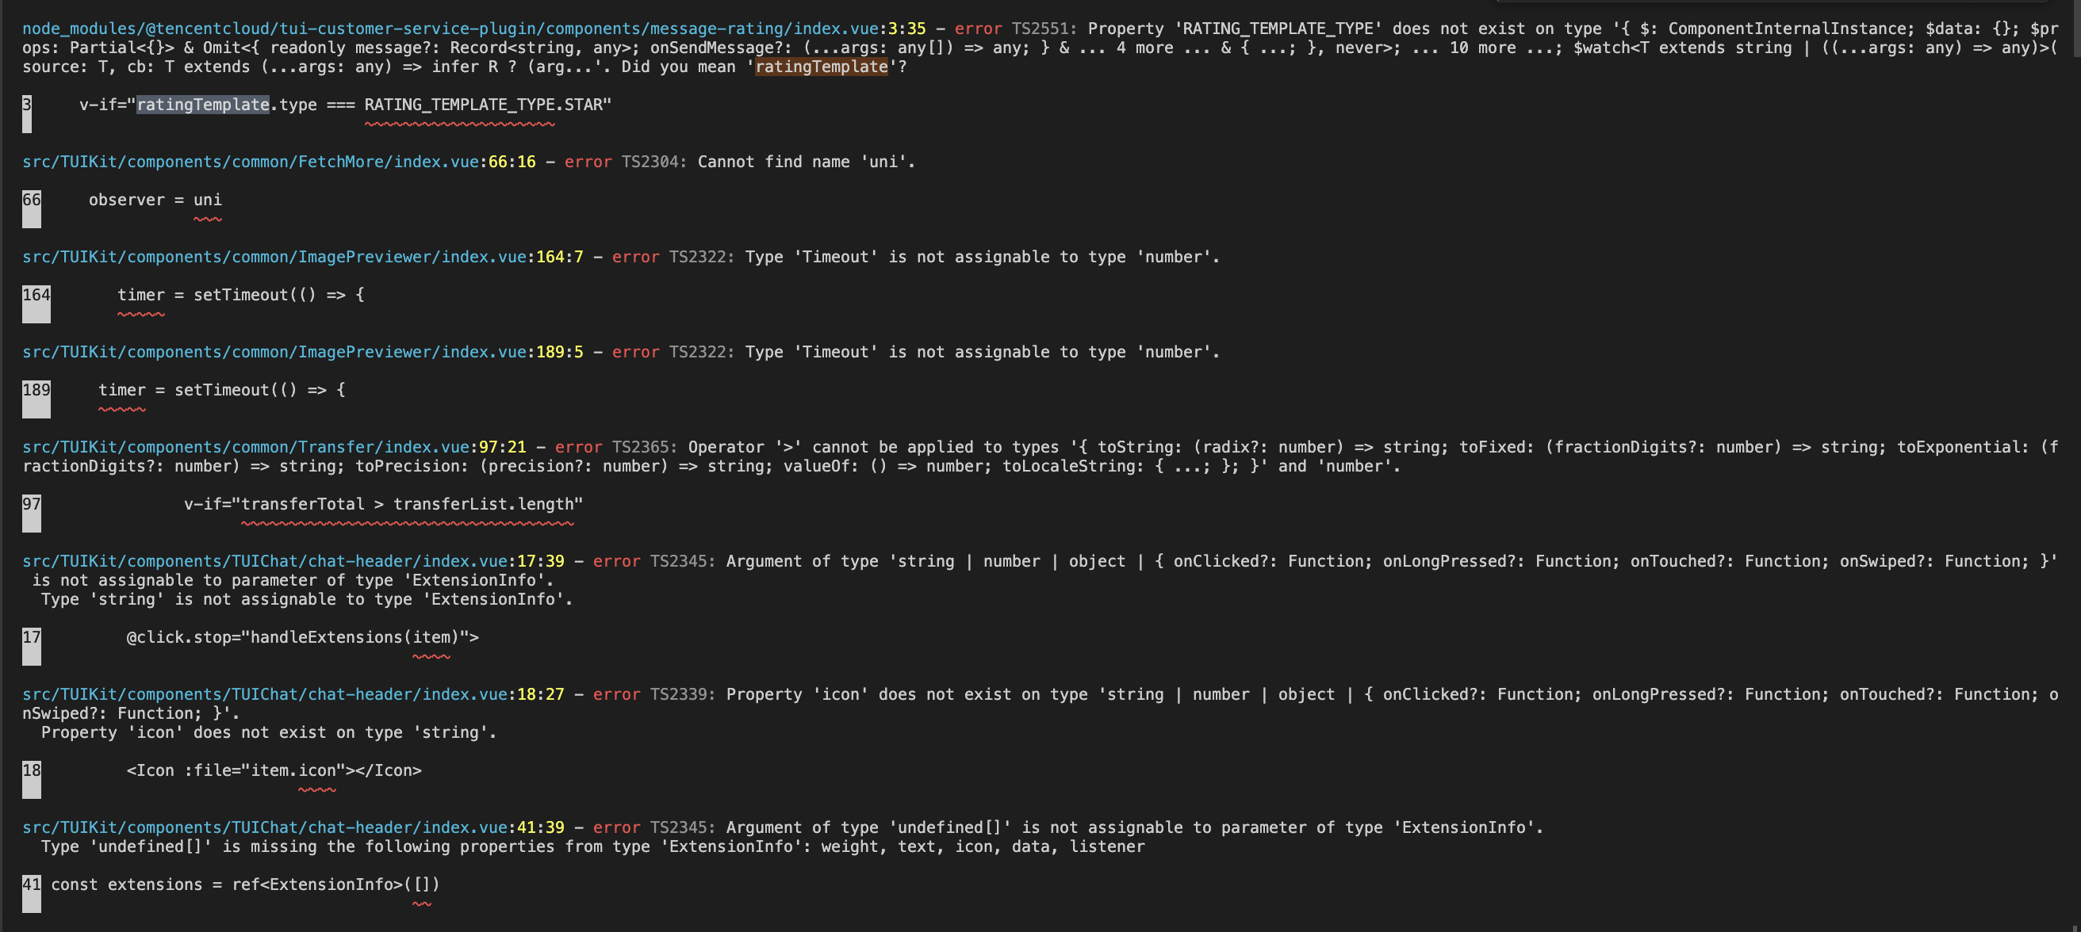Click the line 164 'timer = setTimeout' code
Image resolution: width=2081 pixels, height=932 pixels.
[241, 295]
